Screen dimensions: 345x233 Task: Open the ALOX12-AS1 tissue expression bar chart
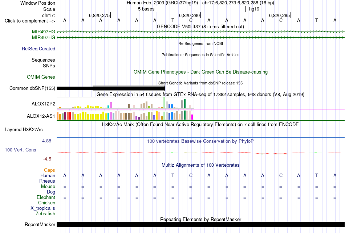125,115
